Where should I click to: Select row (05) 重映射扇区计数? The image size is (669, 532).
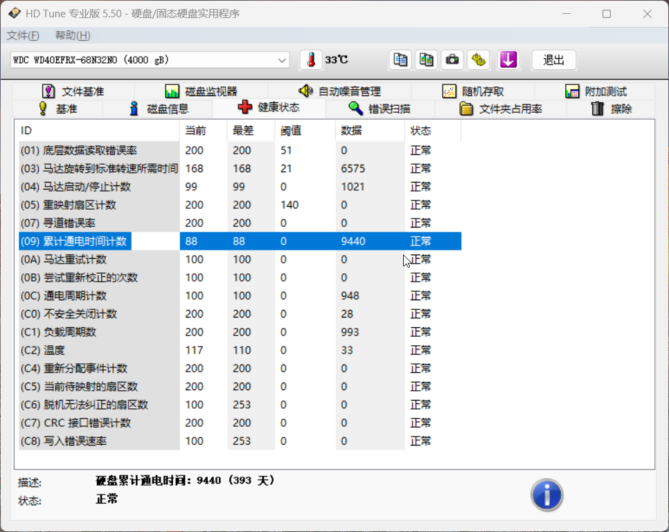pyautogui.click(x=240, y=205)
